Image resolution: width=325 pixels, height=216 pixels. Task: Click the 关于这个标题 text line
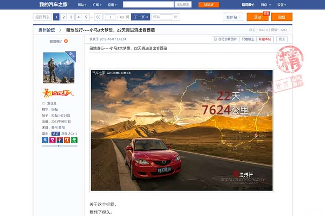pos(103,204)
